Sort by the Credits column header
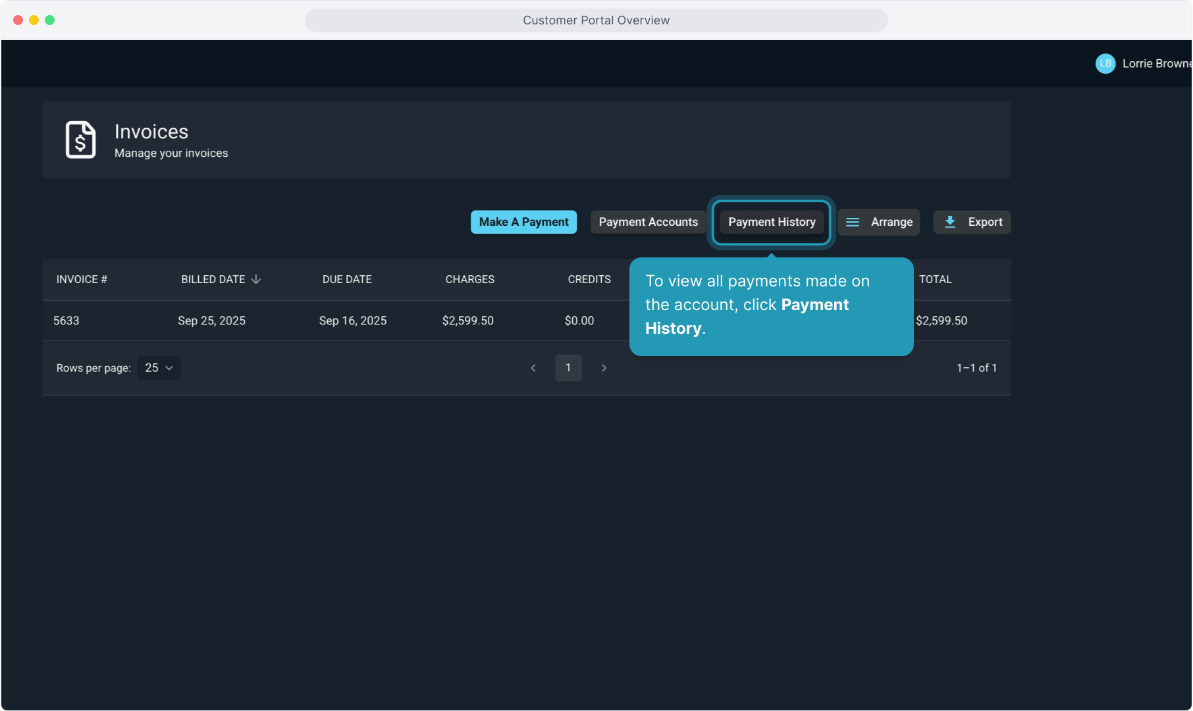The height and width of the screenshot is (711, 1193). coord(589,280)
